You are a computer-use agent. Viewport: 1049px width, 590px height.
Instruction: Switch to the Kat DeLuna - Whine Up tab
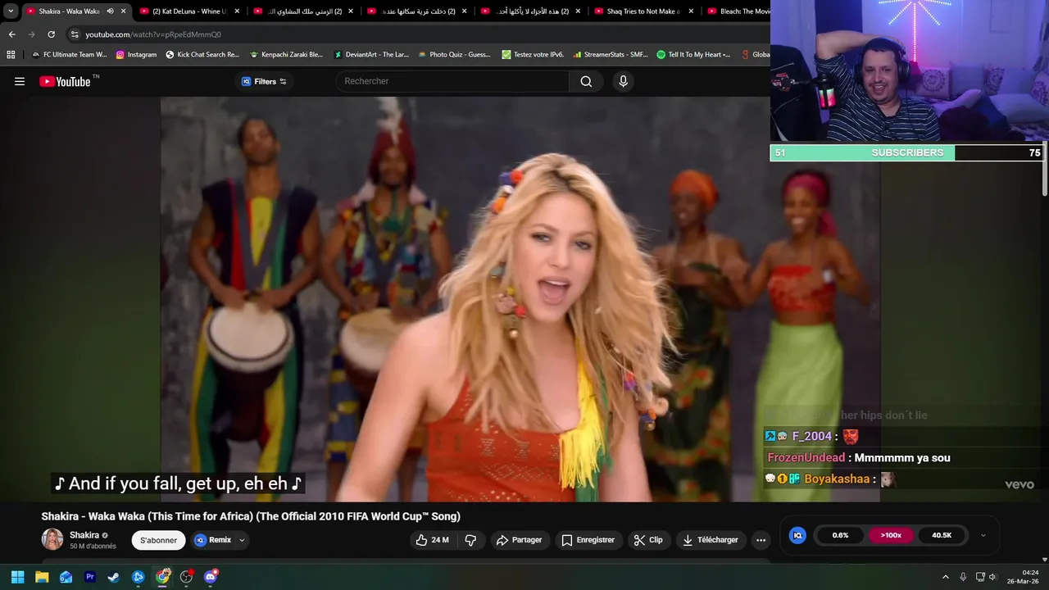[189, 11]
